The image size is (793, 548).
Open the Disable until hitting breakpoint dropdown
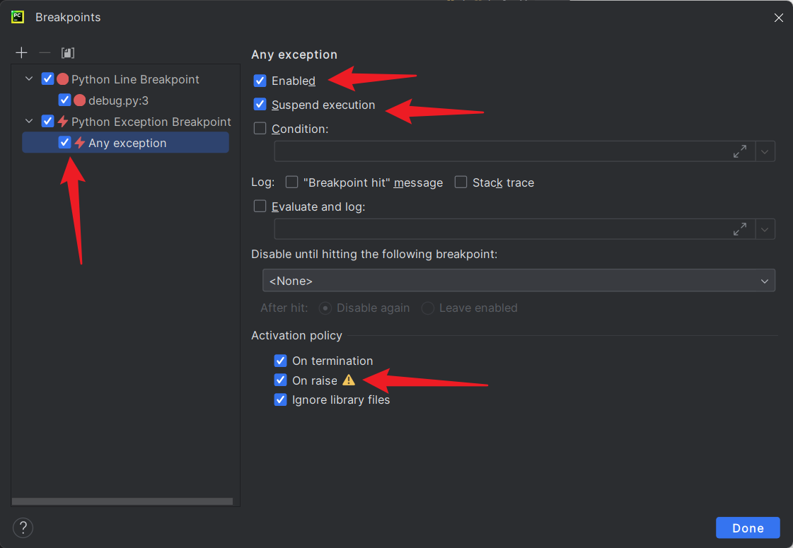[x=519, y=281]
